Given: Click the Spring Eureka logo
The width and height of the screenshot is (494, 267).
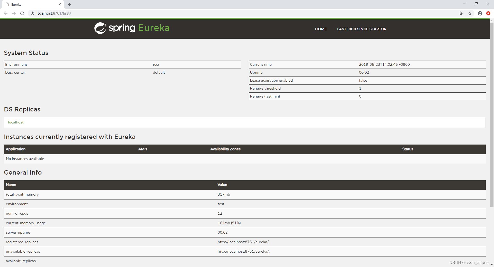Looking at the screenshot, I should coord(132,28).
